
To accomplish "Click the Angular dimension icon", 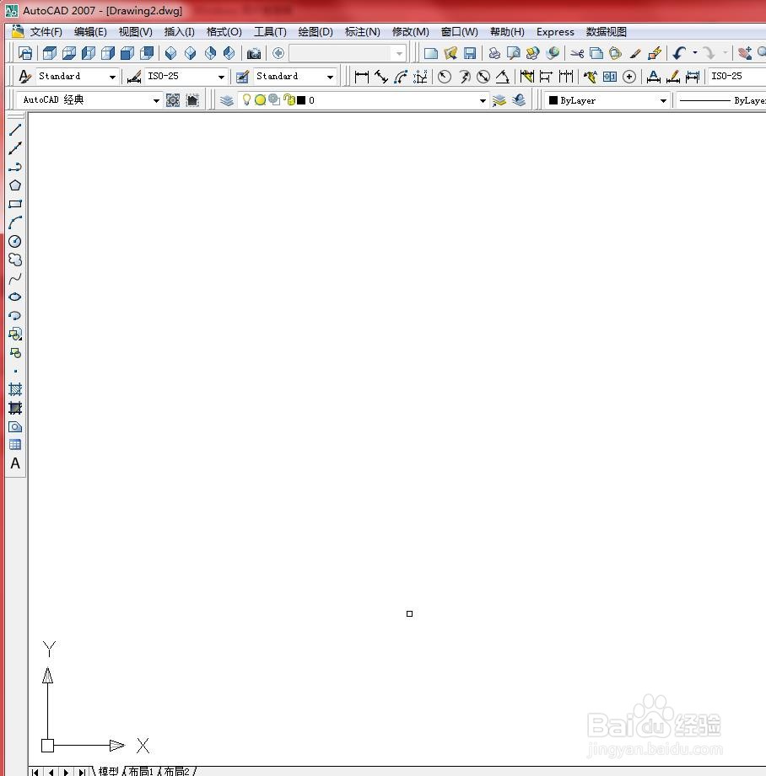I will 503,77.
